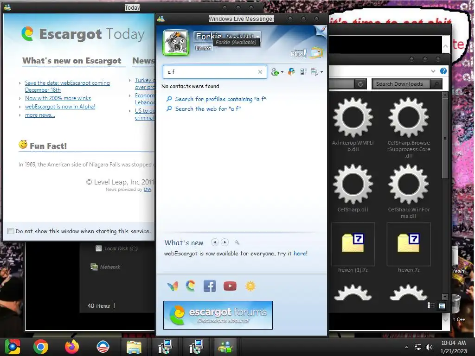Click the Search Downloads field in Explorer
Screen dimensions: 475x356
pyautogui.click(x=401, y=84)
